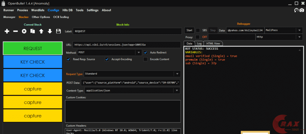Open the Runner menu
Screen dimensions: 306x134
[x=8, y=10]
